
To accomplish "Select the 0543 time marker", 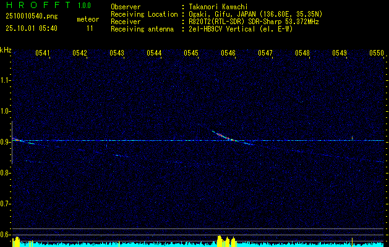I will (117, 53).
